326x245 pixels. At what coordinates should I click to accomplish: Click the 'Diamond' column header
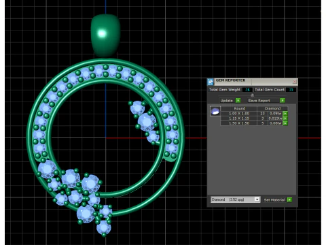coord(272,108)
